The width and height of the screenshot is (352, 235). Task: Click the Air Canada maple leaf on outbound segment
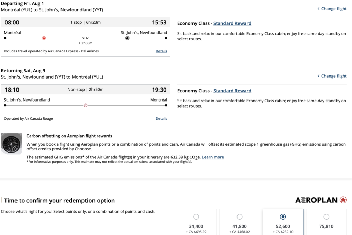coord(44,38)
